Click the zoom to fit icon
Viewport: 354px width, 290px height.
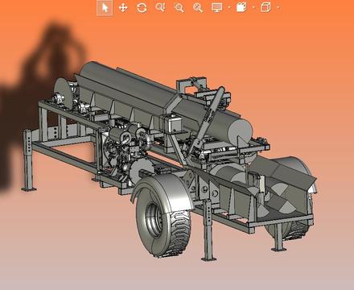pyautogui.click(x=198, y=8)
